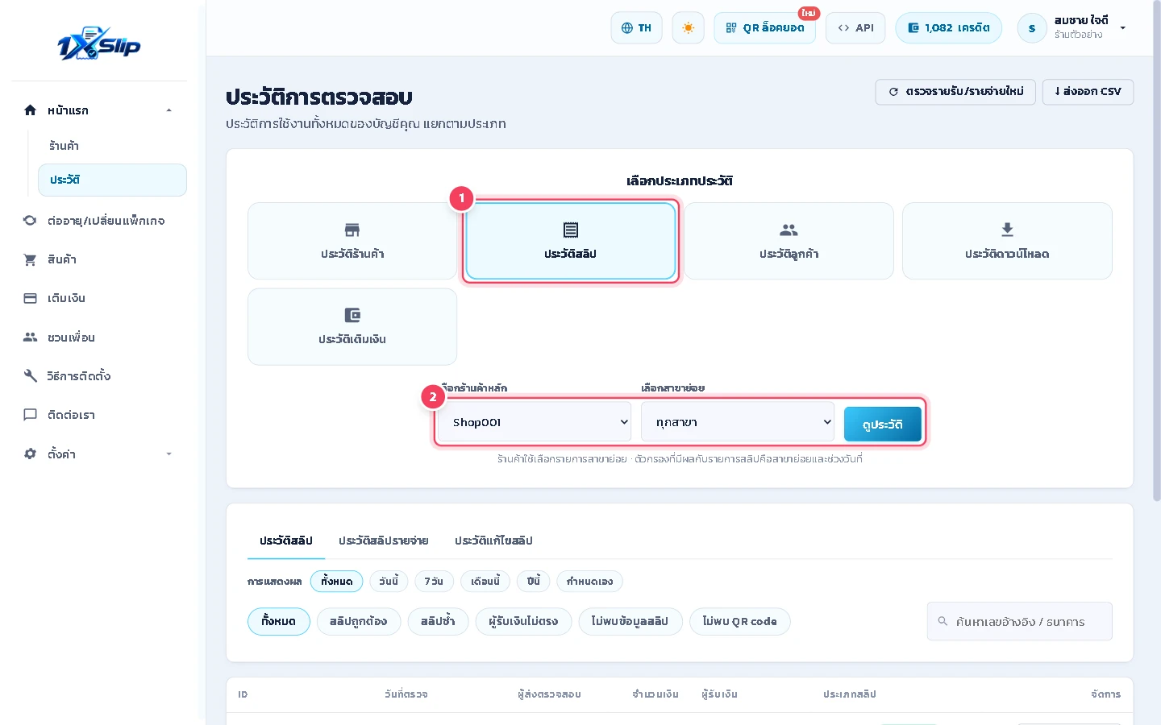Screen dimensions: 1161x725
Task: Collapse the หน้าแรก sidebar section
Action: 169,110
